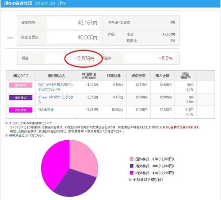The height and width of the screenshot is (200, 221).
Task: Click the 15,762円 unit price cell
Action: tap(92, 97)
